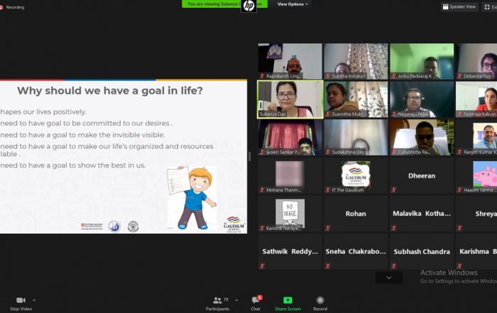497x313 pixels.
Task: Click the IB logo on the slide
Action: 114,226
